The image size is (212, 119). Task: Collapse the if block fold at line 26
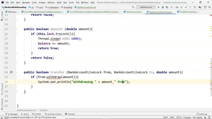[x=16, y=34]
